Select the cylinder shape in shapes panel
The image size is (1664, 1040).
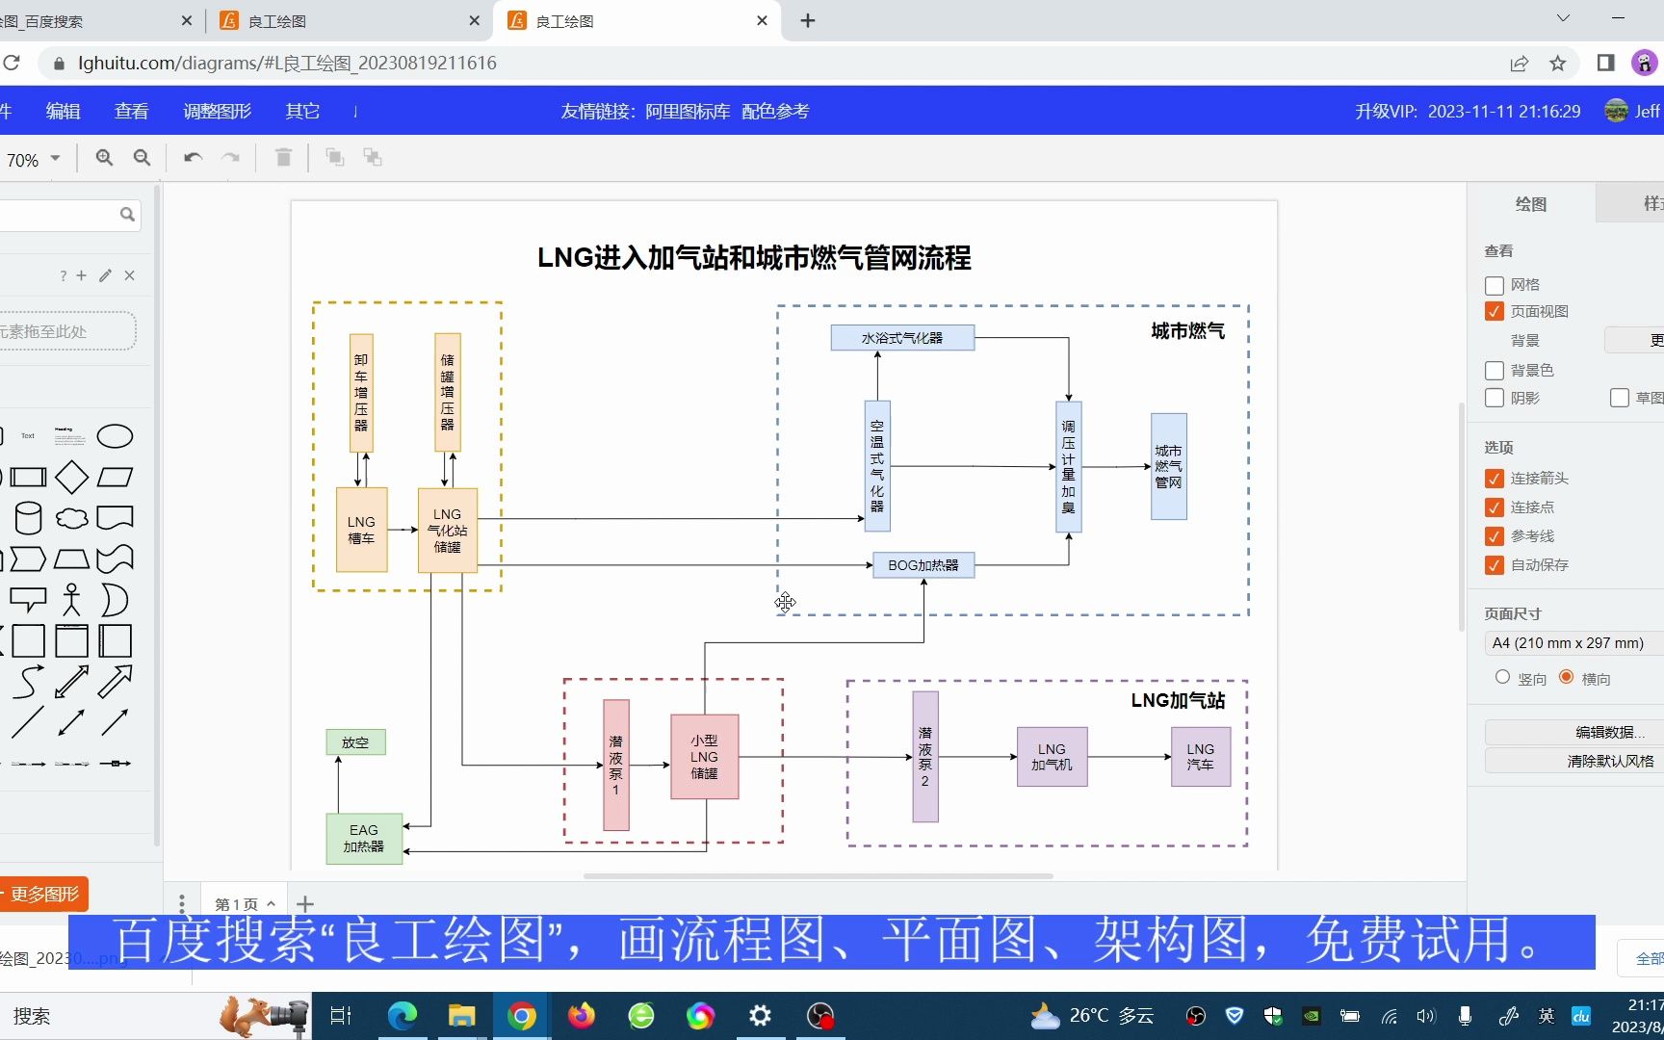(x=27, y=517)
